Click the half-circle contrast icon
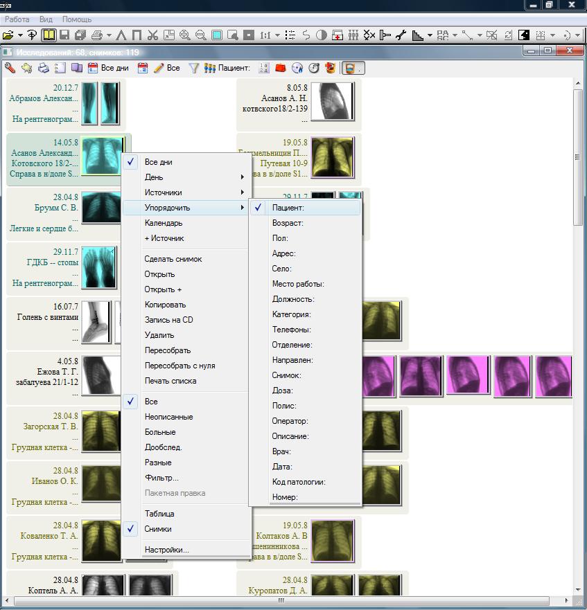The height and width of the screenshot is (610, 587). [x=321, y=35]
